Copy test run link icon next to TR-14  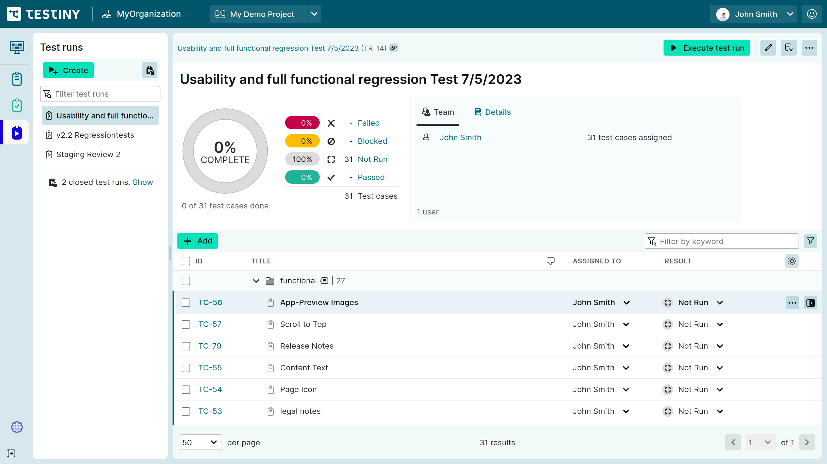(394, 48)
